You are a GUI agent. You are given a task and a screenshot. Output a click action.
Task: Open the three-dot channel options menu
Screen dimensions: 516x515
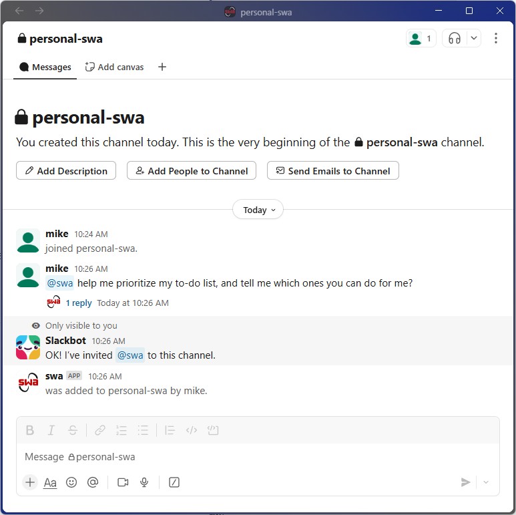tap(495, 38)
